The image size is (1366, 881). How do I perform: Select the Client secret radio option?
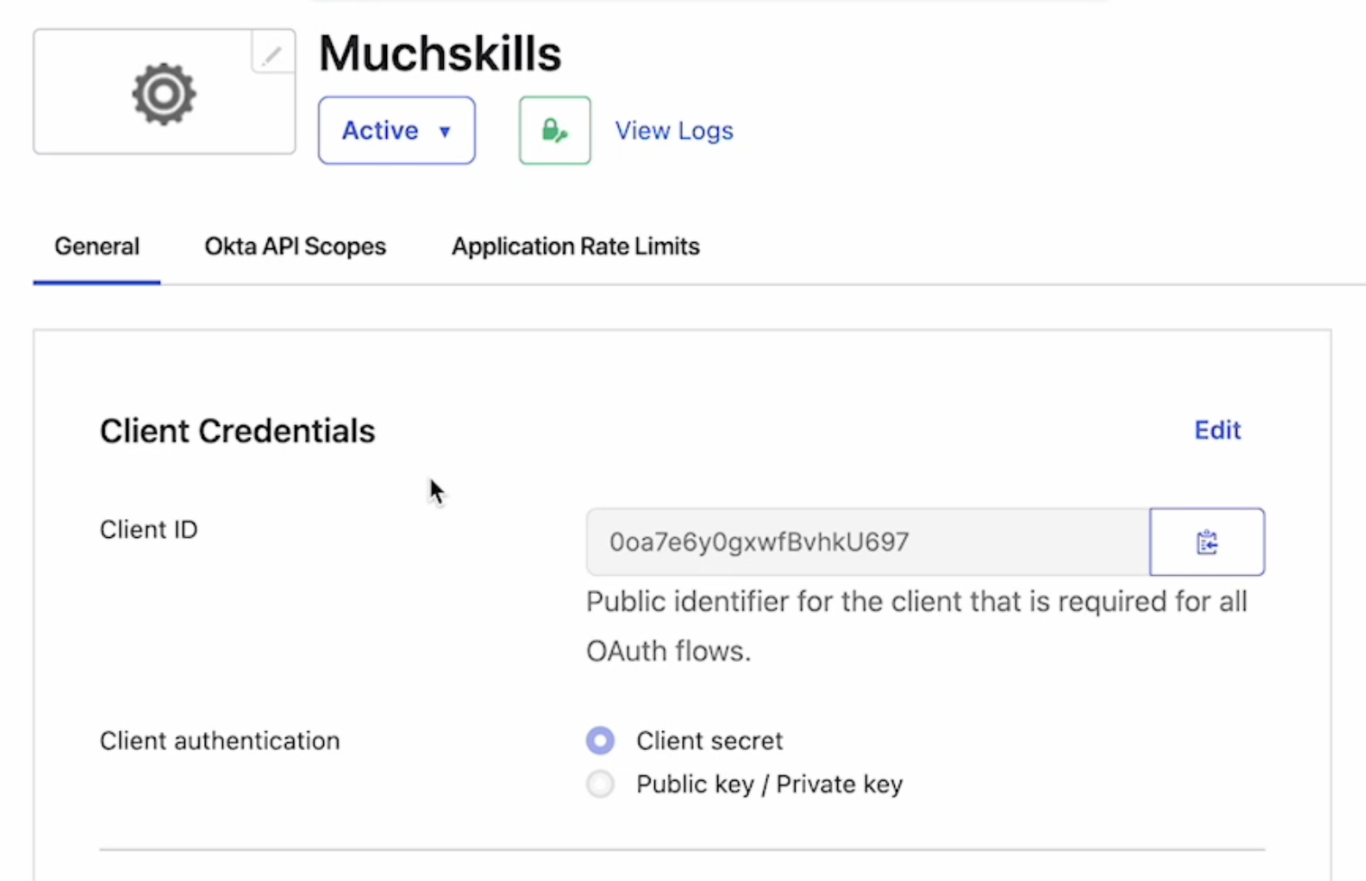(x=600, y=740)
